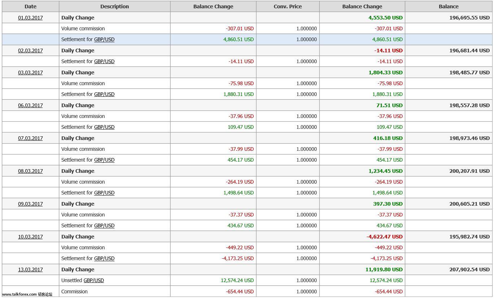Screen dimensions: 494x298
Task: Select the 200,207.91 USD balance cell
Action: [448, 171]
